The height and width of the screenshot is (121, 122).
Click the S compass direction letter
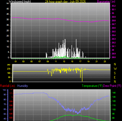[115, 73]
